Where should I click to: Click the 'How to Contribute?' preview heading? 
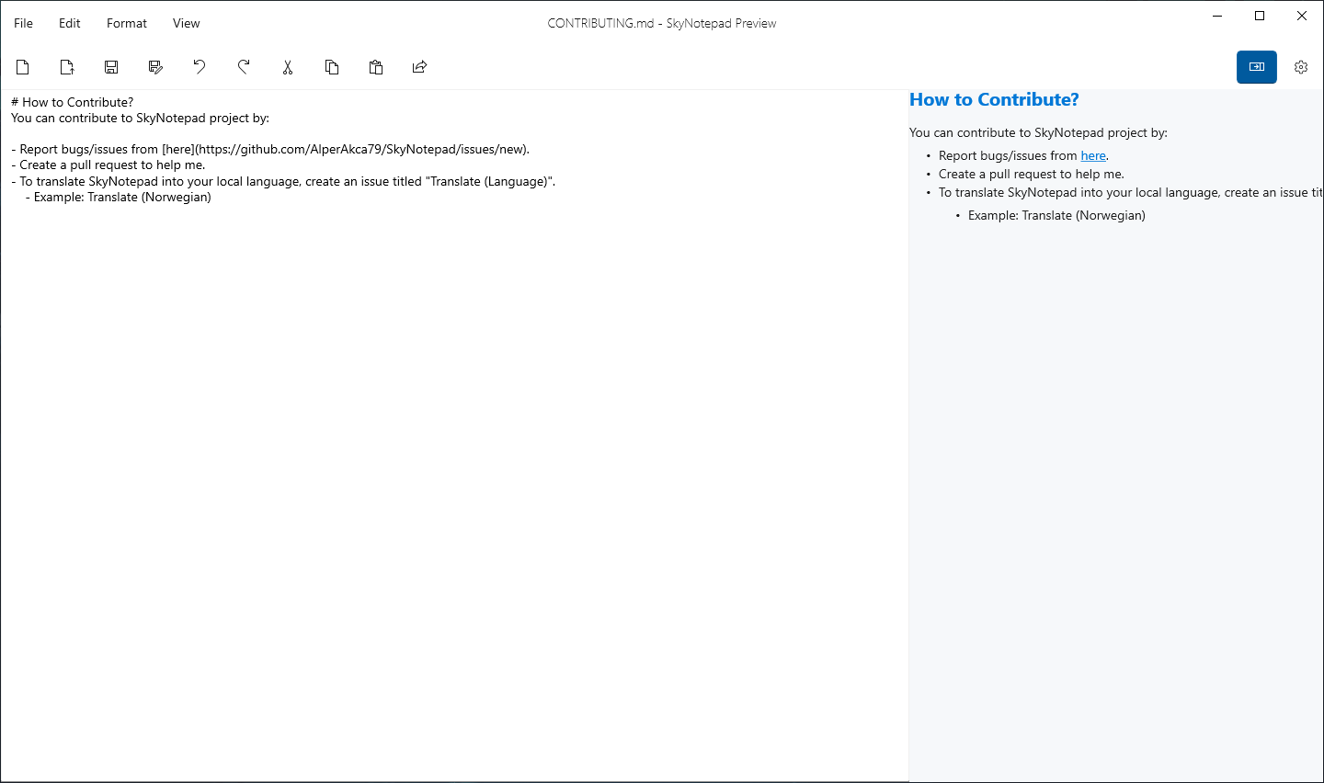click(994, 100)
